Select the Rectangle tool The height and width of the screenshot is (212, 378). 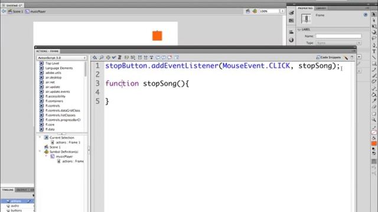(x=374, y=64)
